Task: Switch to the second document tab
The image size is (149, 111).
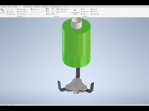Action: (x=12, y=105)
